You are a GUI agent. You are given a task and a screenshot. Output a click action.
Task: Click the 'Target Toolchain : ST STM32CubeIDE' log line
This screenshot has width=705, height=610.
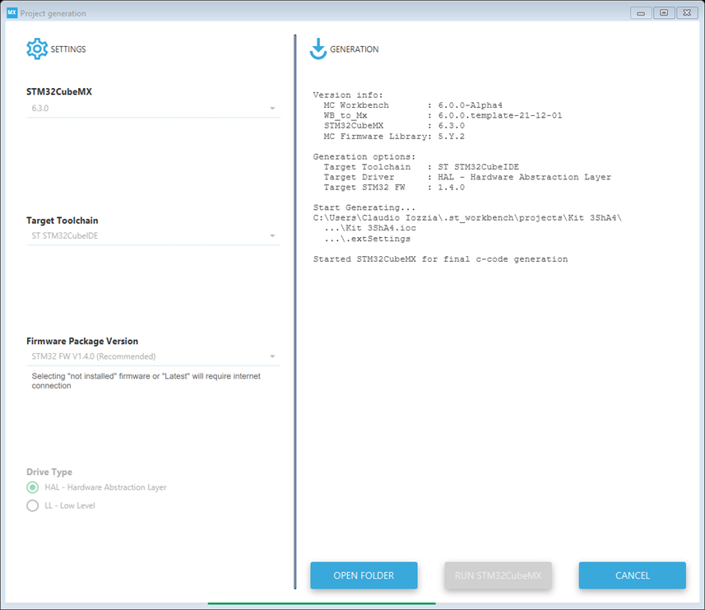pyautogui.click(x=421, y=167)
